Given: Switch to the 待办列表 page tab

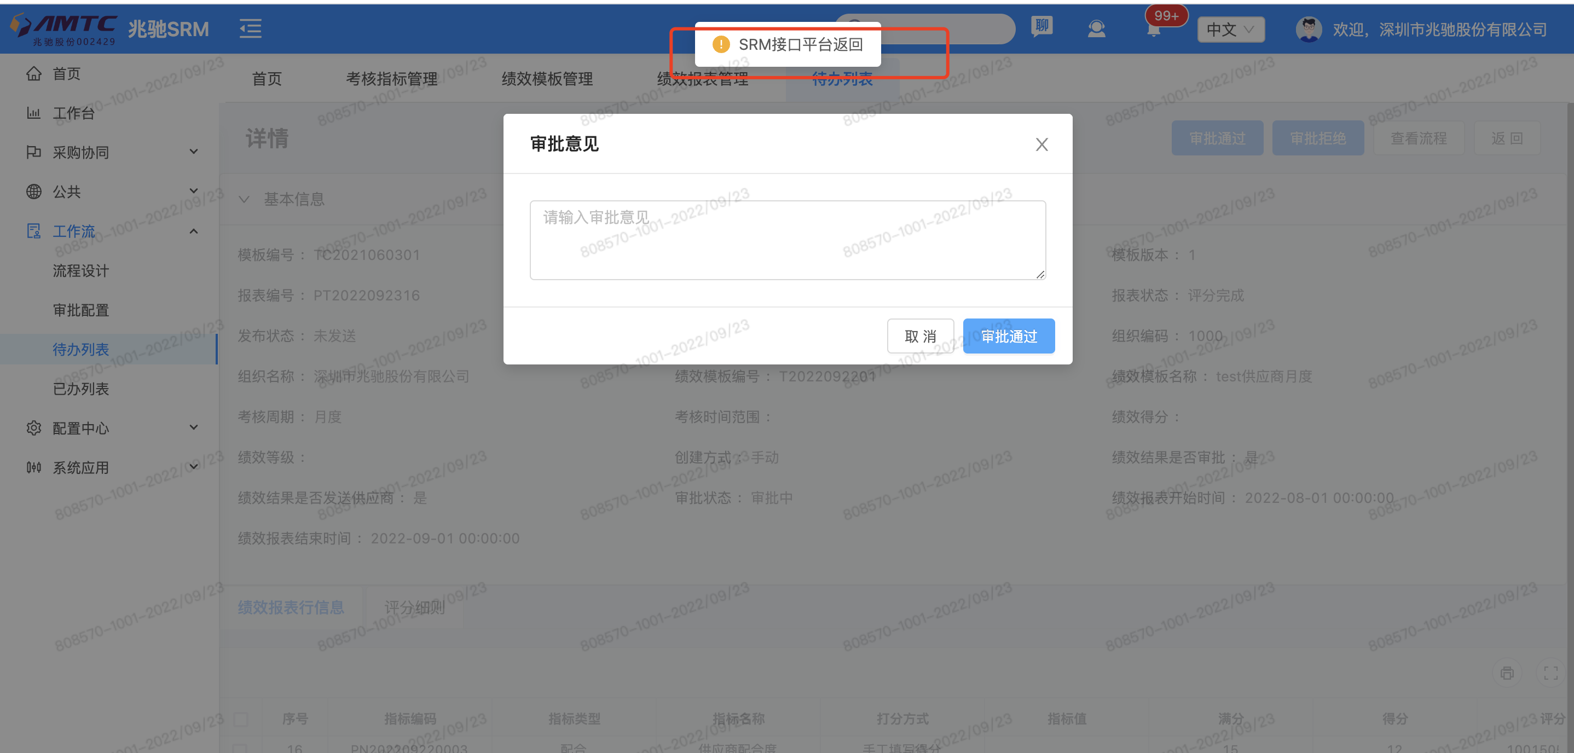Looking at the screenshot, I should 842,80.
